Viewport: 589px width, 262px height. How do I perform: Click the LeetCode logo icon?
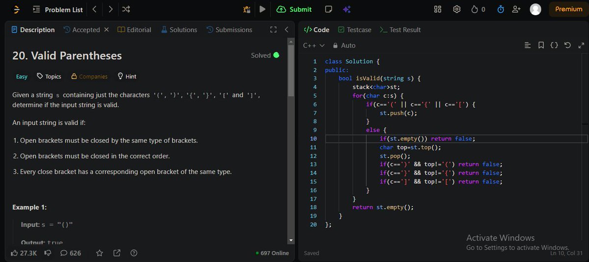coord(16,9)
